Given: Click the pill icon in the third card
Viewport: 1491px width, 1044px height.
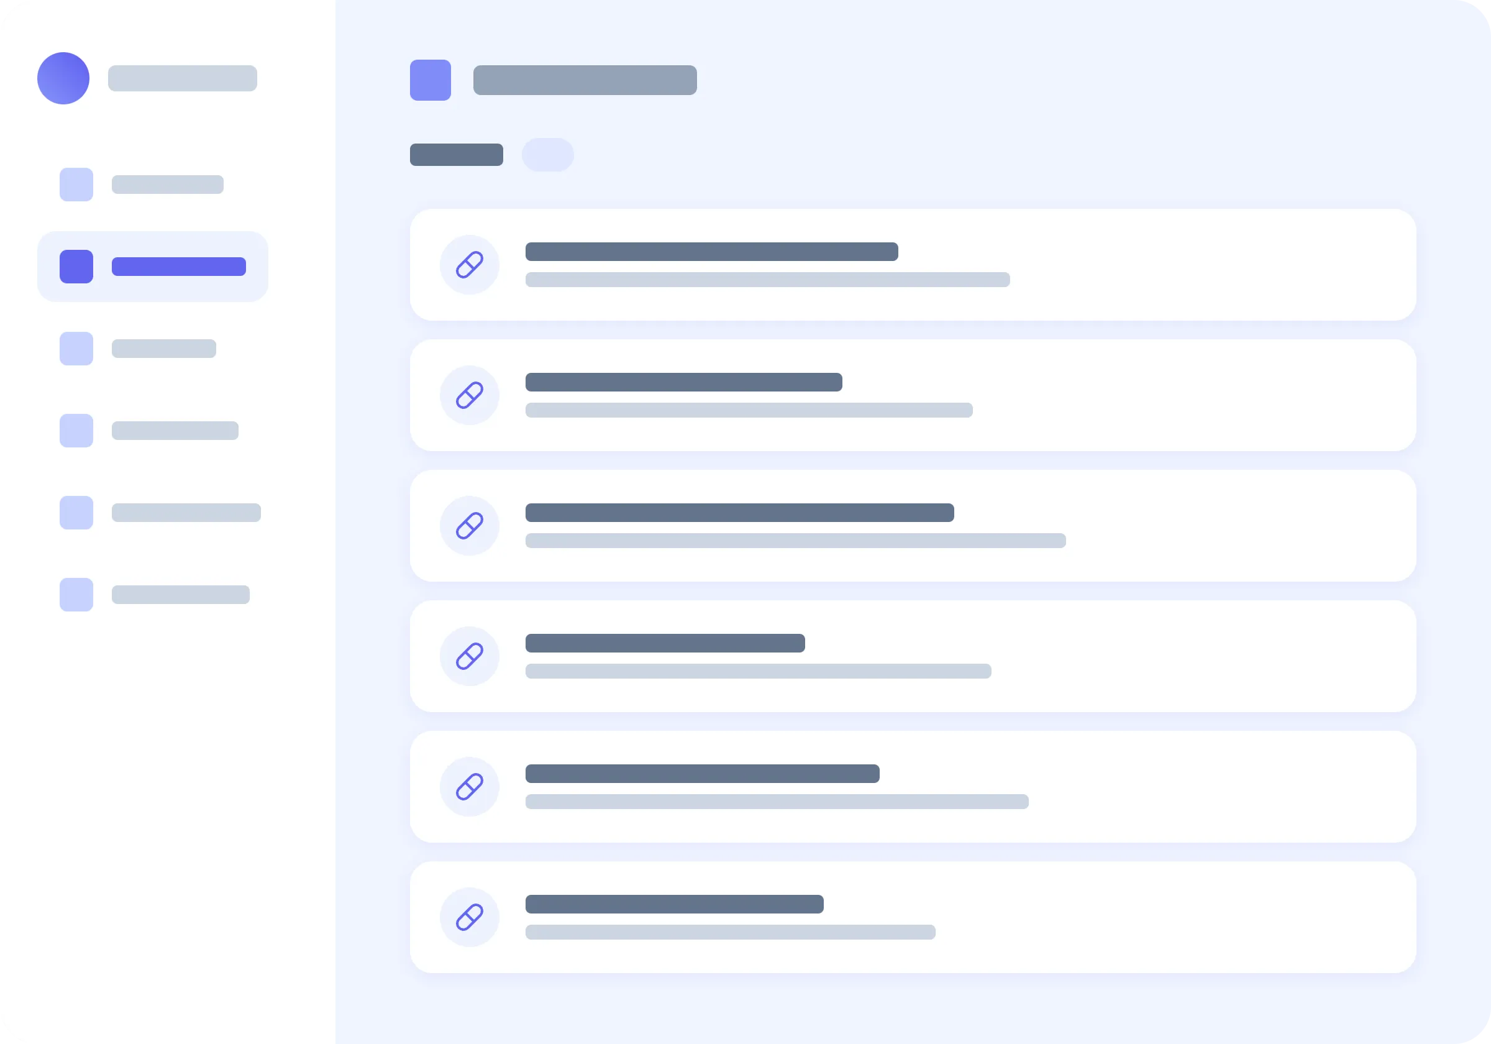Looking at the screenshot, I should coord(469,526).
